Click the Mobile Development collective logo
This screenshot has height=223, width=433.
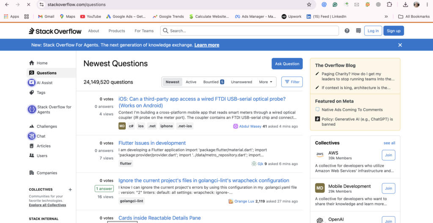coord(320,188)
